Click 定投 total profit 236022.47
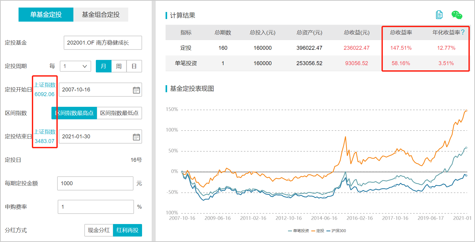475x242 pixels. click(357, 48)
